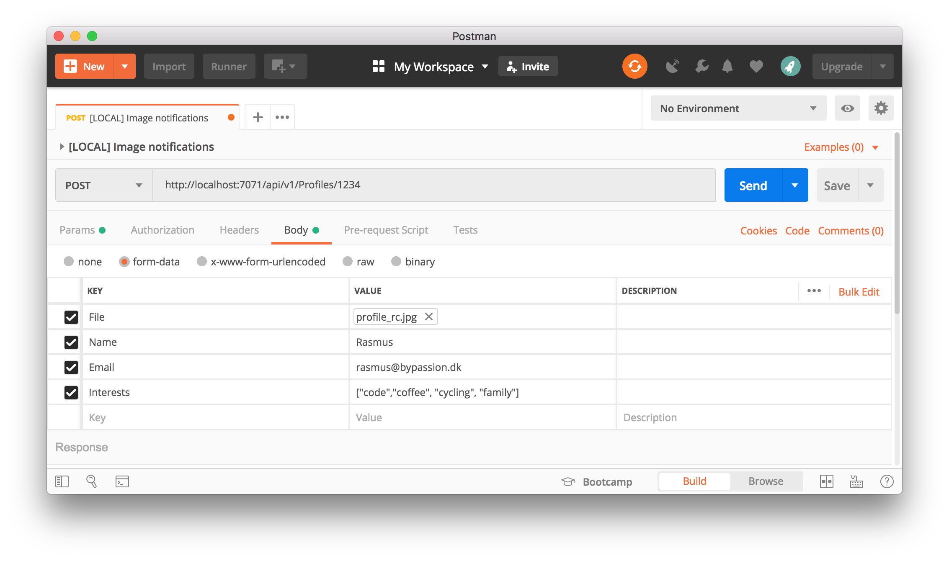This screenshot has height=561, width=949.
Task: Click the orange sync status icon
Action: 634,66
